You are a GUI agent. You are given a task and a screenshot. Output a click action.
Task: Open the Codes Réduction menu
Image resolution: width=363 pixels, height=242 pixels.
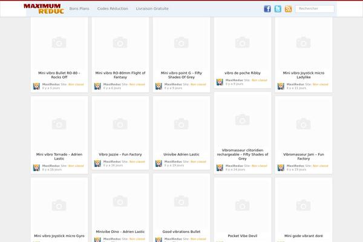(113, 8)
